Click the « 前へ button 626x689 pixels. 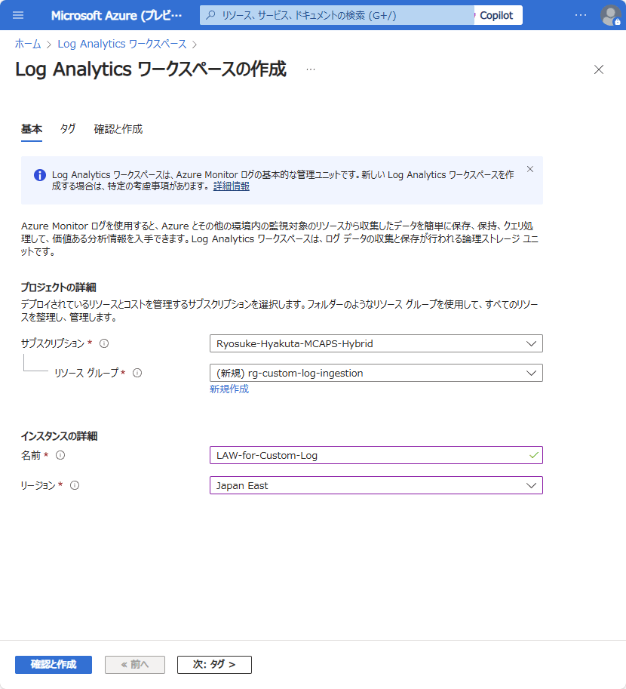click(135, 664)
